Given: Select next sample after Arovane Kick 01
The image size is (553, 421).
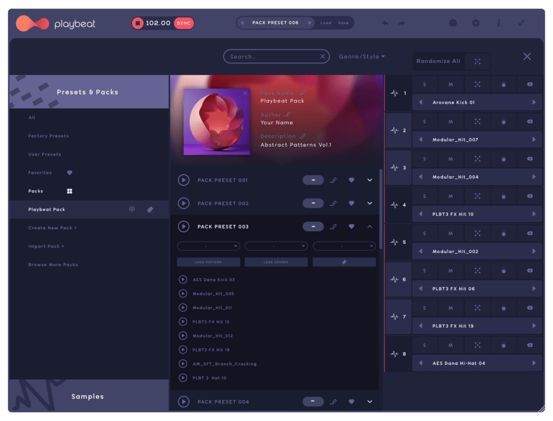Looking at the screenshot, I should tap(534, 102).
